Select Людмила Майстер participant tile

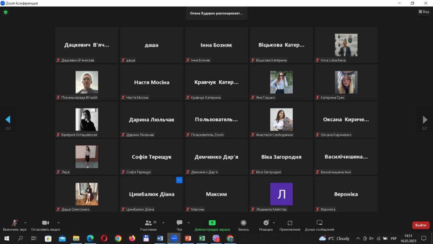[281, 194]
